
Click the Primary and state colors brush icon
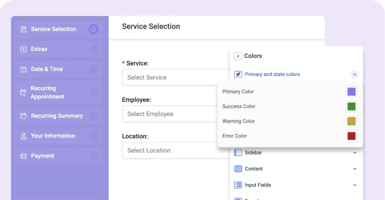tap(238, 74)
